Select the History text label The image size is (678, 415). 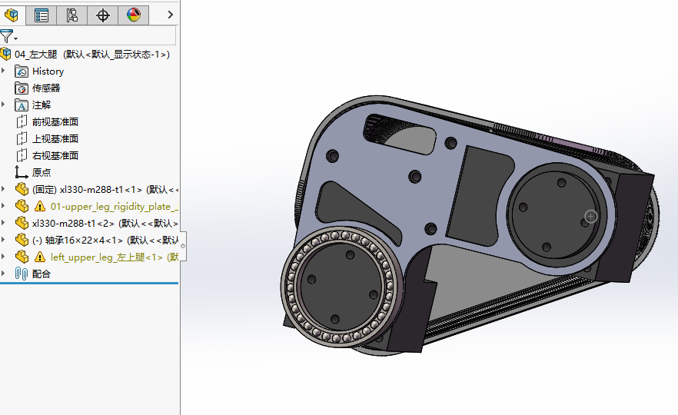point(48,71)
